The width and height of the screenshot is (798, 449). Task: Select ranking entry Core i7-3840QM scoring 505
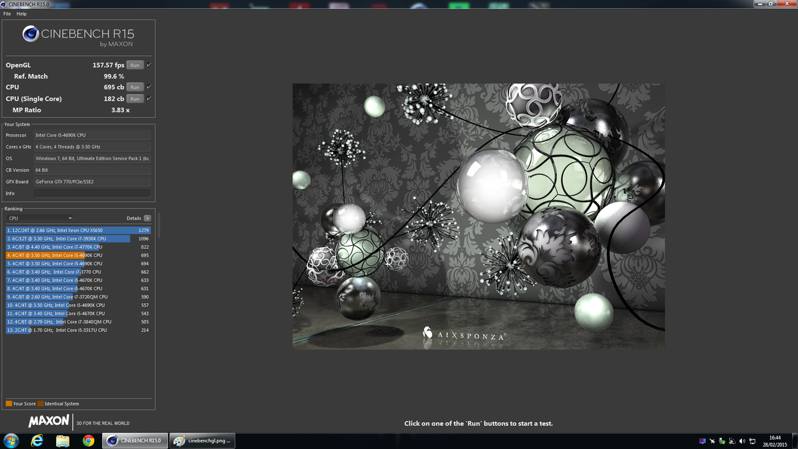coord(79,322)
